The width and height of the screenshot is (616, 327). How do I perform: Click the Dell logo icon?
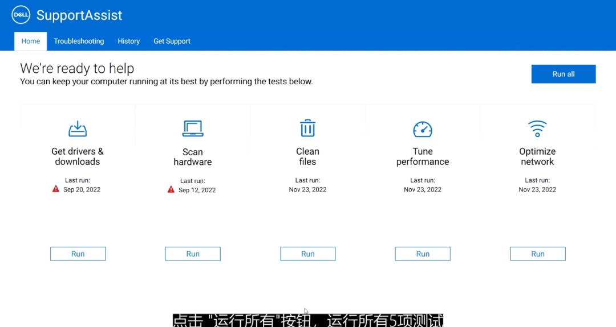21,15
